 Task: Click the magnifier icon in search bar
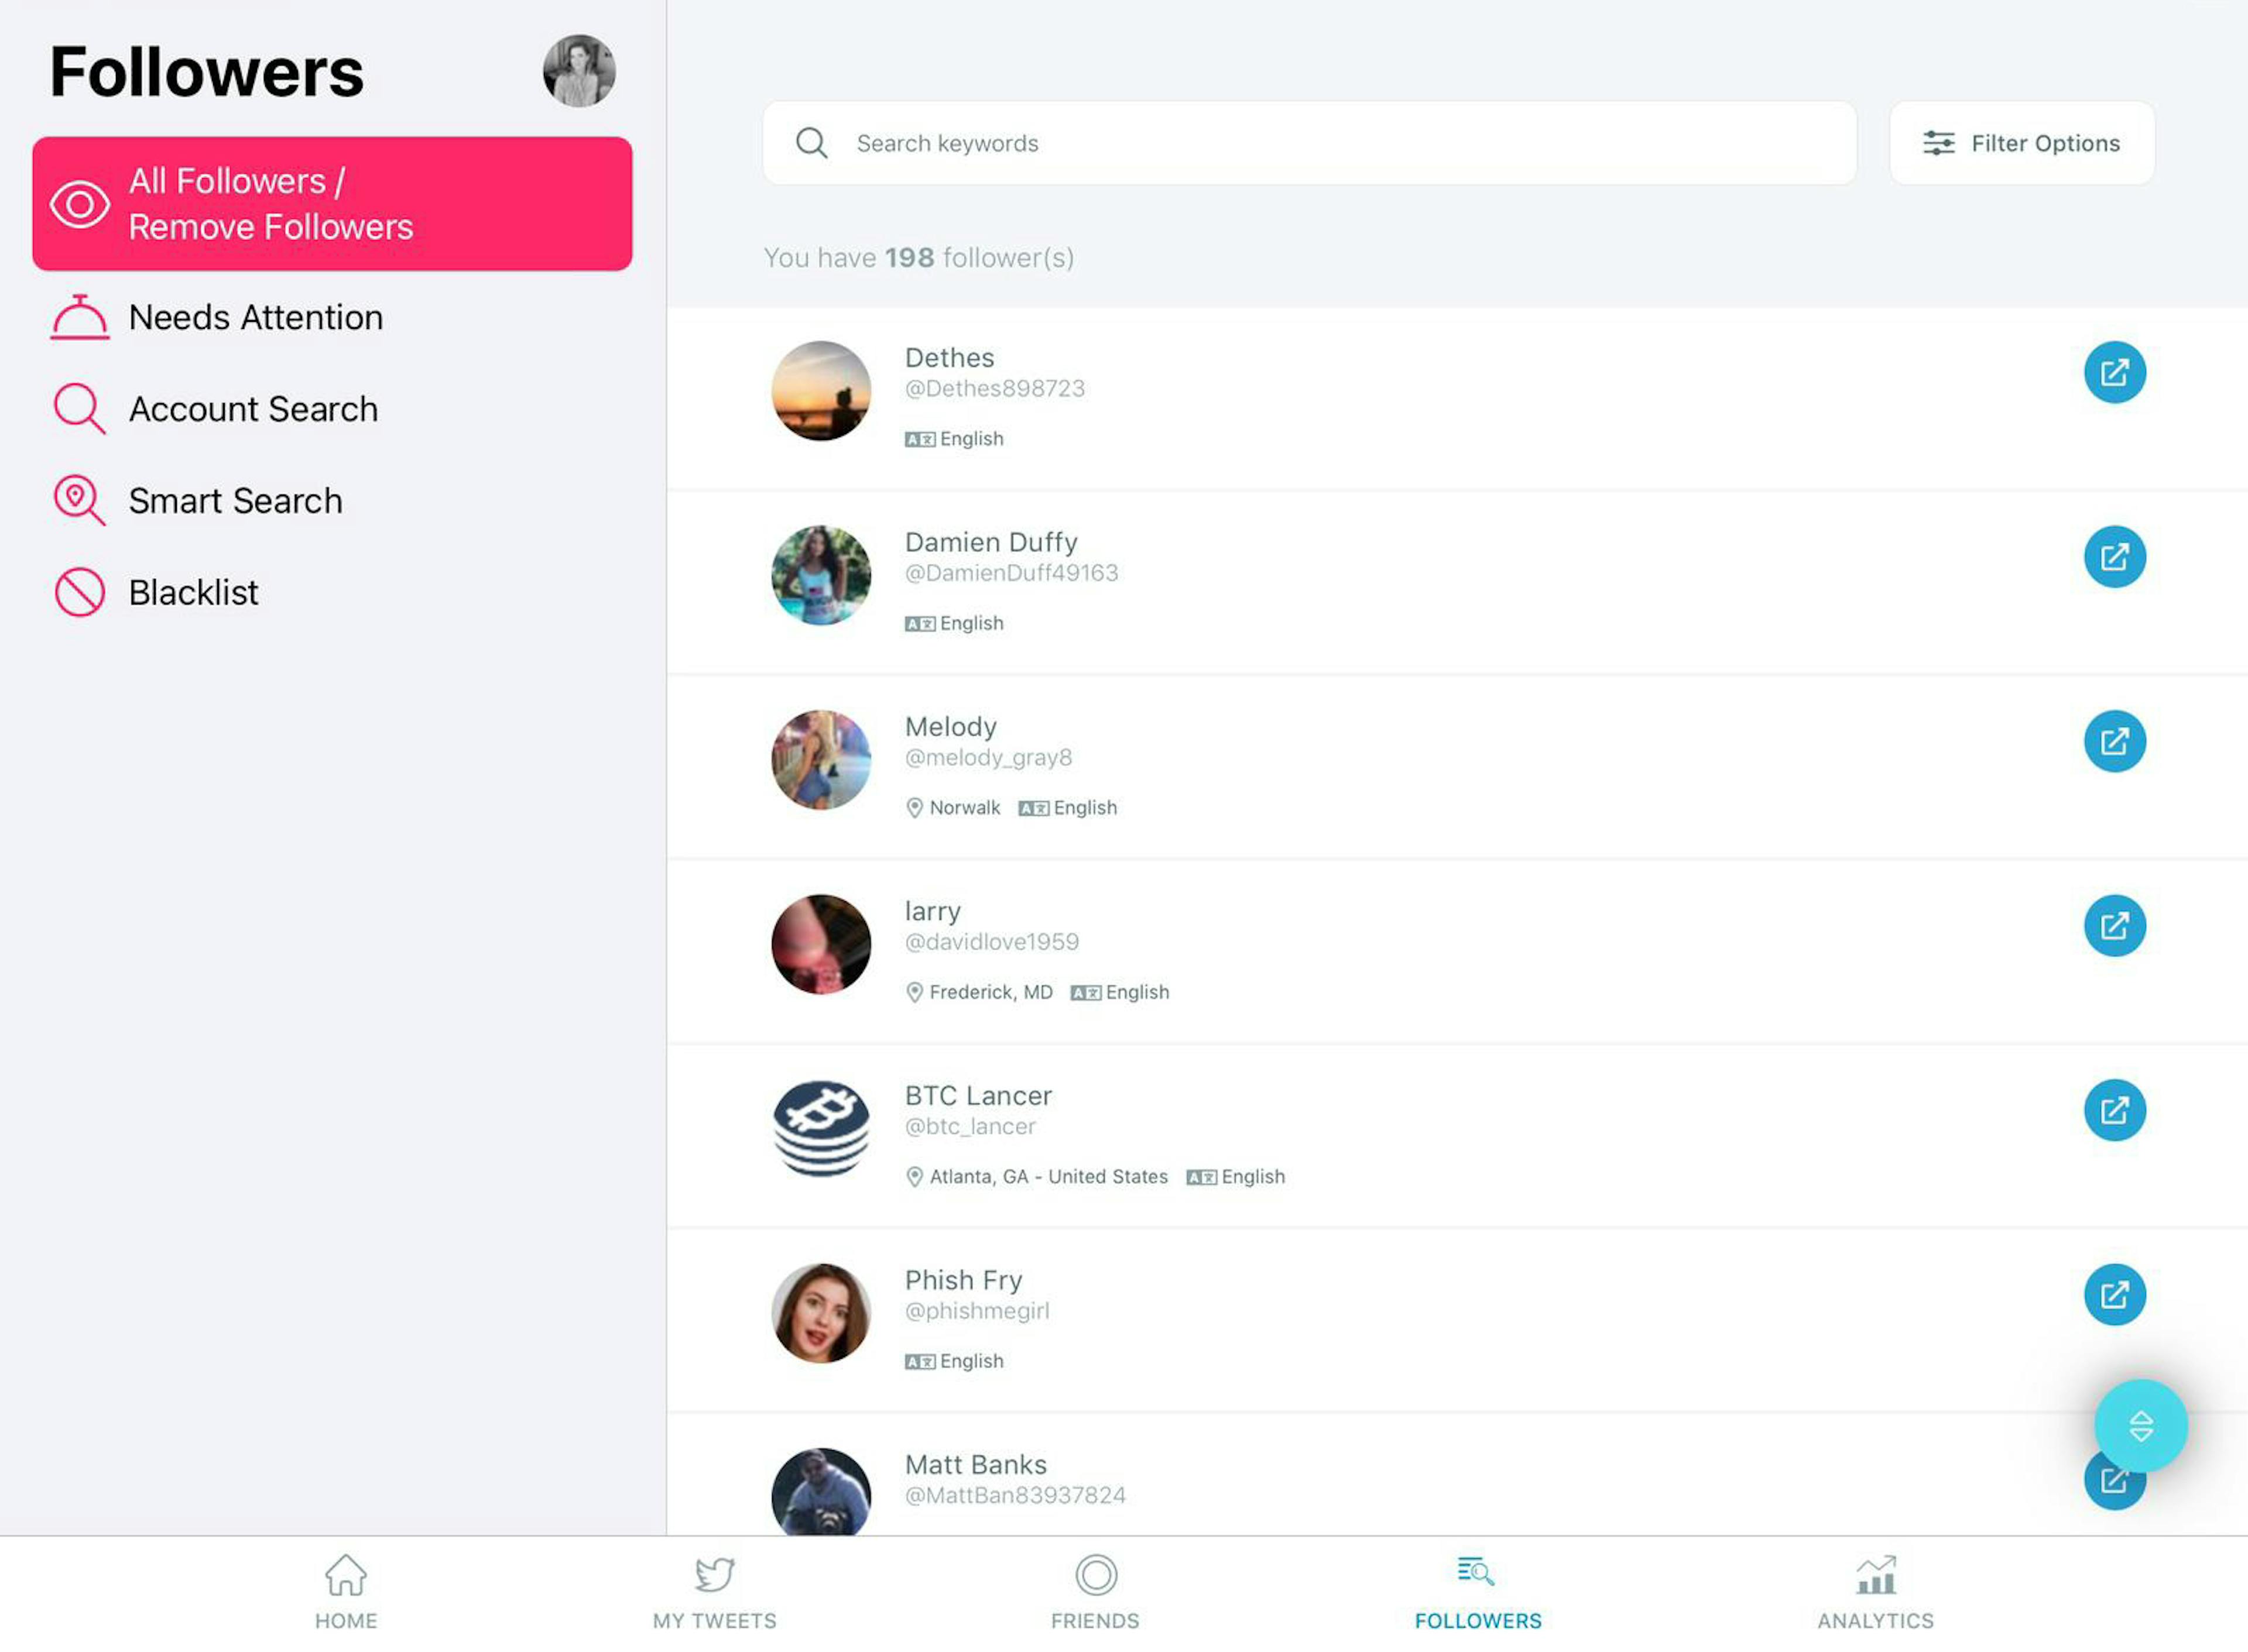pyautogui.click(x=811, y=143)
